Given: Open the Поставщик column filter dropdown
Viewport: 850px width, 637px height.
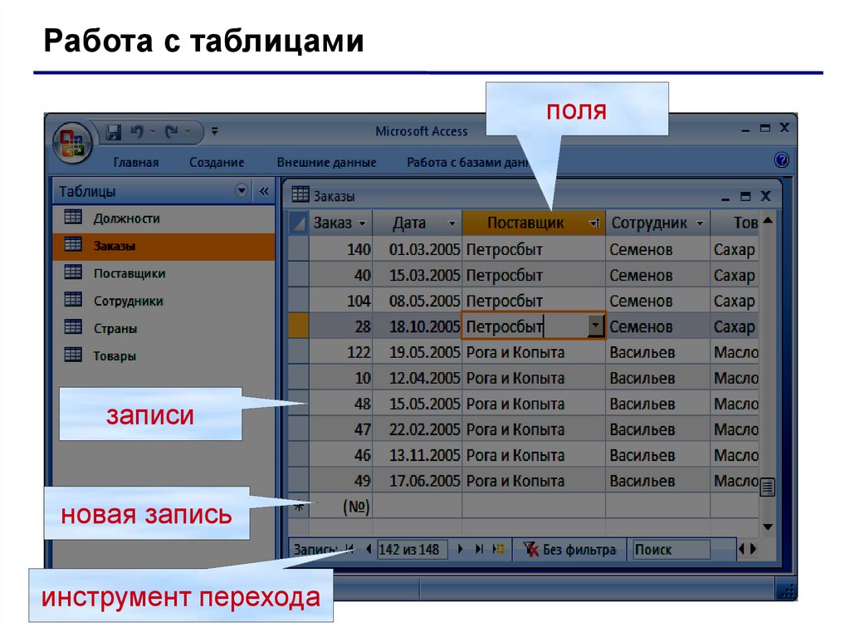Looking at the screenshot, I should pyautogui.click(x=594, y=223).
